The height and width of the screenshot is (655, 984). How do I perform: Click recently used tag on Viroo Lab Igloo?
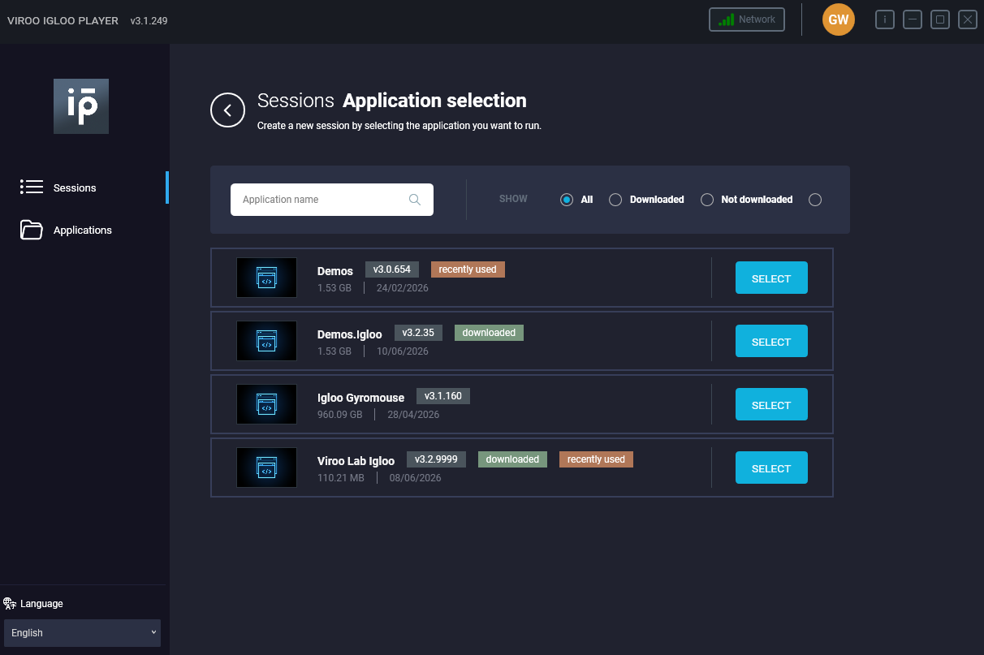pyautogui.click(x=596, y=459)
